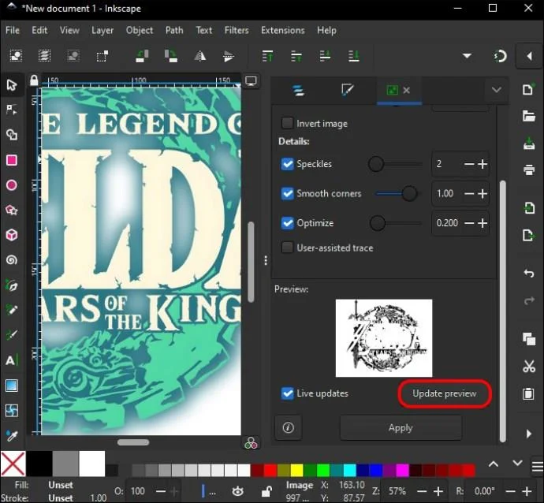The width and height of the screenshot is (544, 503).
Task: Click the Update preview button
Action: tap(445, 393)
